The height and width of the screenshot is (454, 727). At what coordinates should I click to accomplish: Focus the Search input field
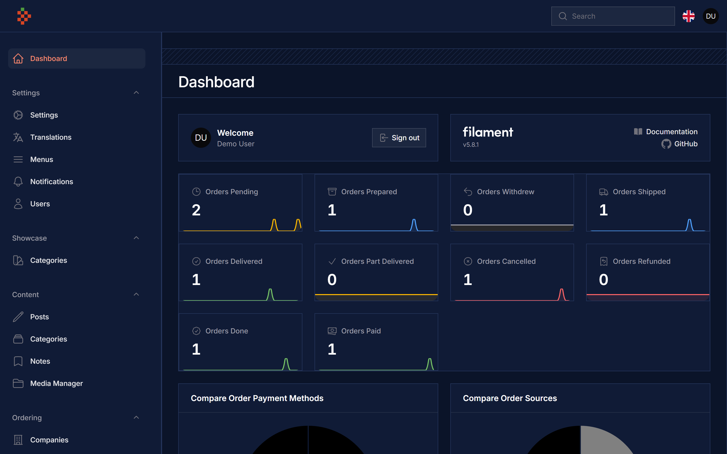(613, 16)
